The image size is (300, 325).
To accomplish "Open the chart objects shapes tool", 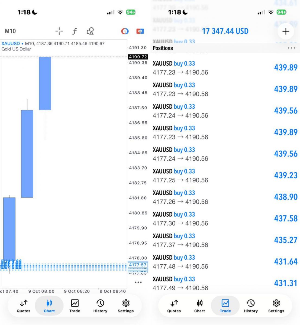I will click(x=90, y=31).
